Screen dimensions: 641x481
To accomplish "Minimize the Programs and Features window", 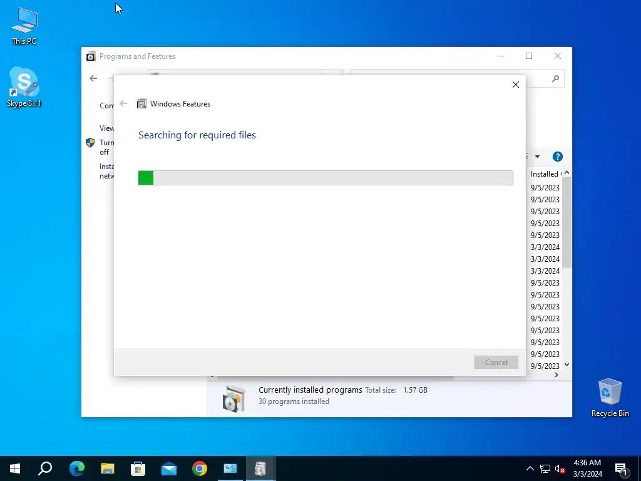I will [501, 56].
